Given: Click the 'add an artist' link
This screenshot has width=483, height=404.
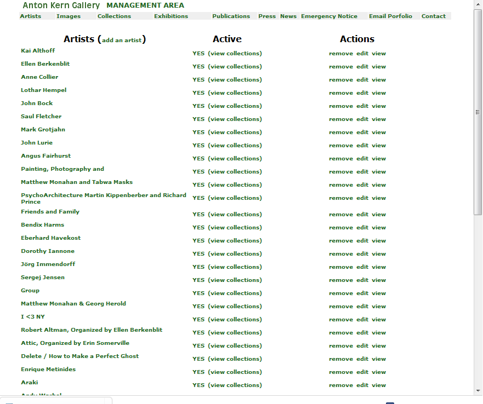Looking at the screenshot, I should point(122,41).
